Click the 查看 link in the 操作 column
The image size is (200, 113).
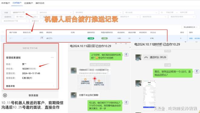(191, 38)
